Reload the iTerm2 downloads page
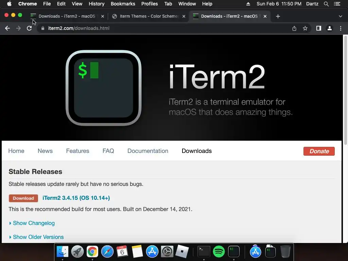 click(29, 28)
